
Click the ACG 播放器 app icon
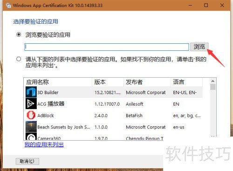(31, 103)
